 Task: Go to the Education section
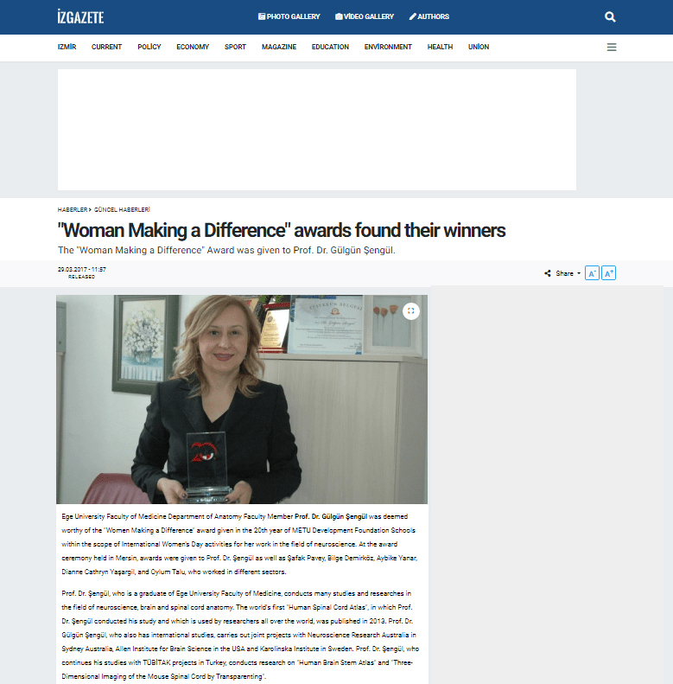tap(330, 47)
